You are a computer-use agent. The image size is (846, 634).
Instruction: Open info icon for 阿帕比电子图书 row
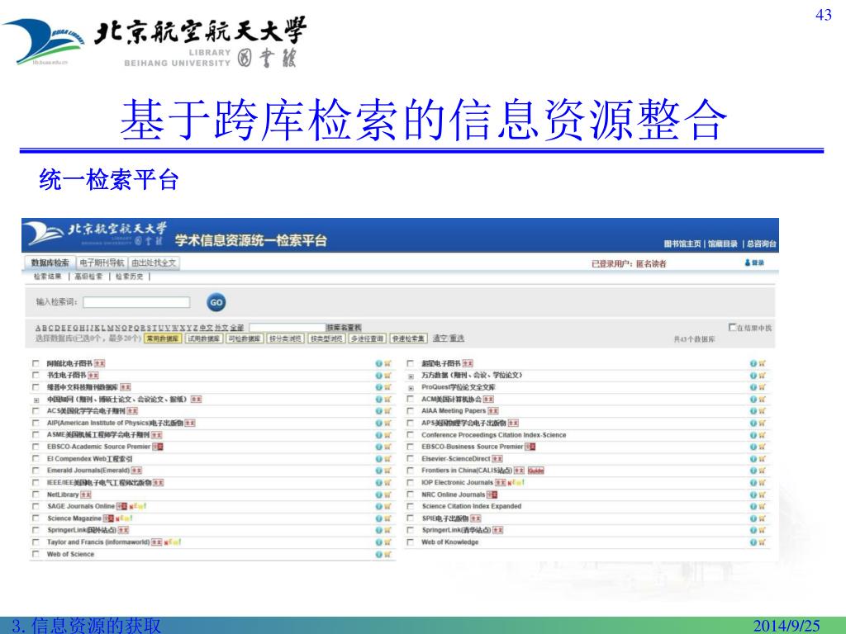tap(378, 363)
